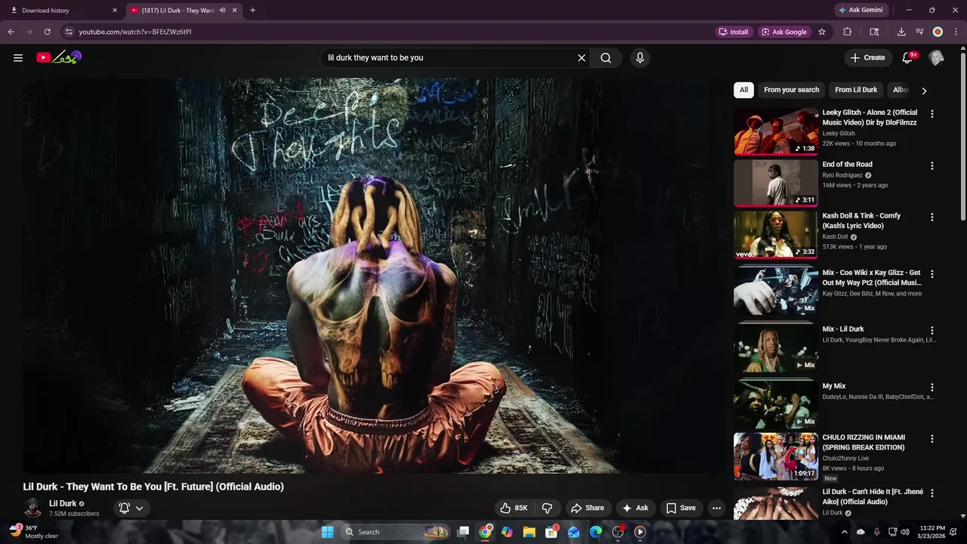The height and width of the screenshot is (544, 967).
Task: Close the Download history tab
Action: 115,11
